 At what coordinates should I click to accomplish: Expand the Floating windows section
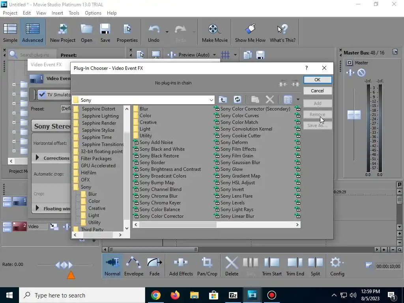(37, 208)
